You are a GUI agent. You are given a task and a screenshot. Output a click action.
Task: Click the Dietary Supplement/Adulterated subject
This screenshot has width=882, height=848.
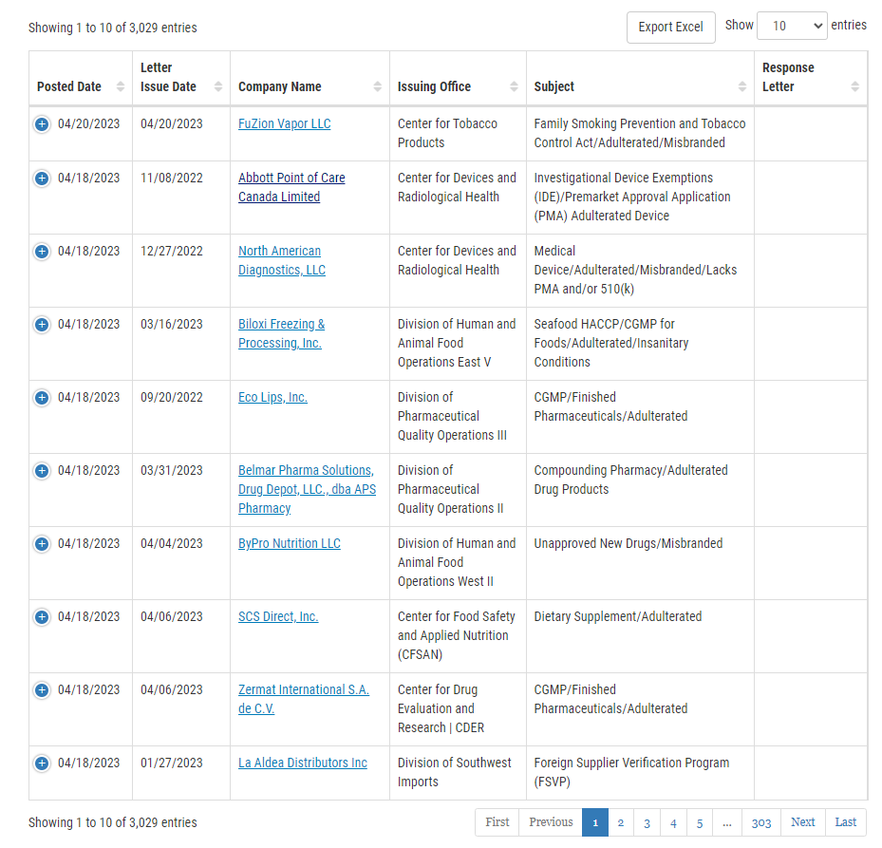(x=618, y=616)
